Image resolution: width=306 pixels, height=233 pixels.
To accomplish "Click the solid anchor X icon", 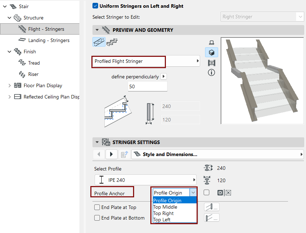I will pyautogui.click(x=220, y=193).
